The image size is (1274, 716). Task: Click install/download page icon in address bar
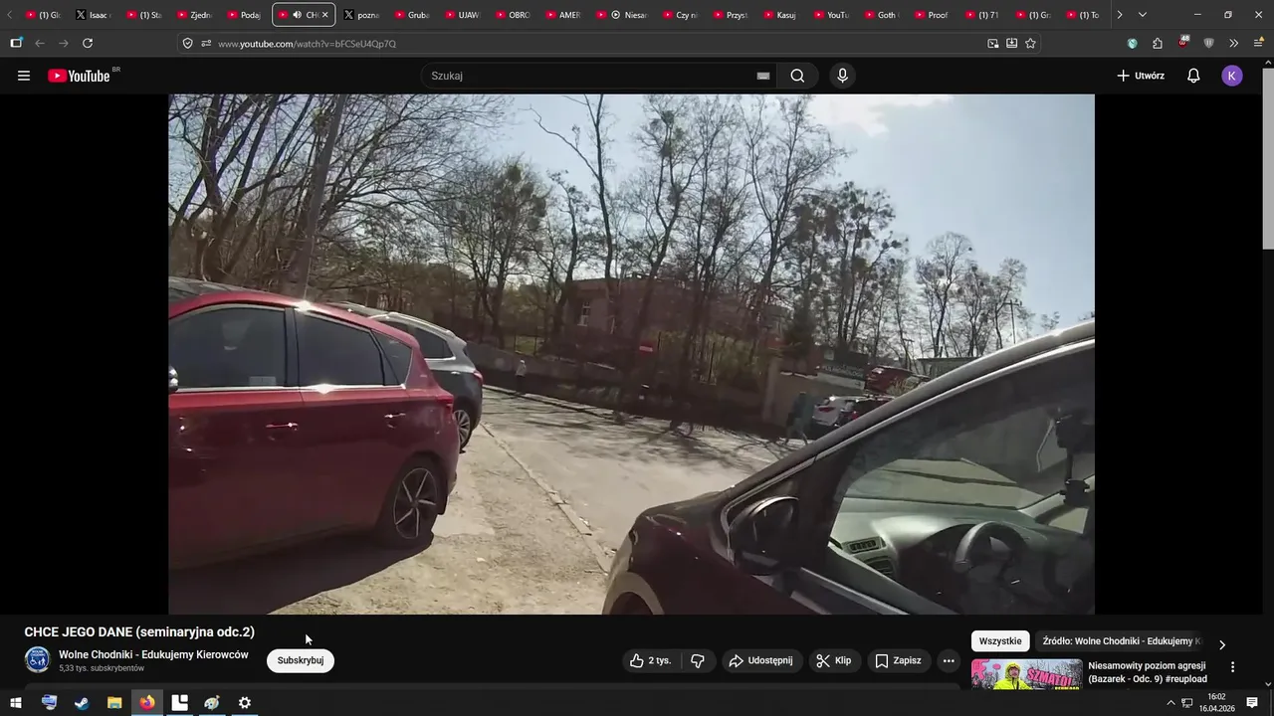(x=1012, y=43)
